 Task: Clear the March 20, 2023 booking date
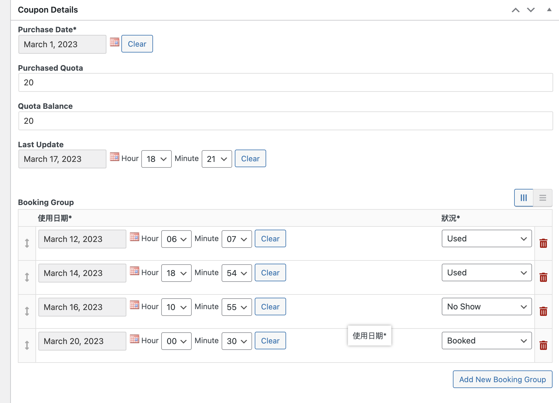(x=270, y=341)
